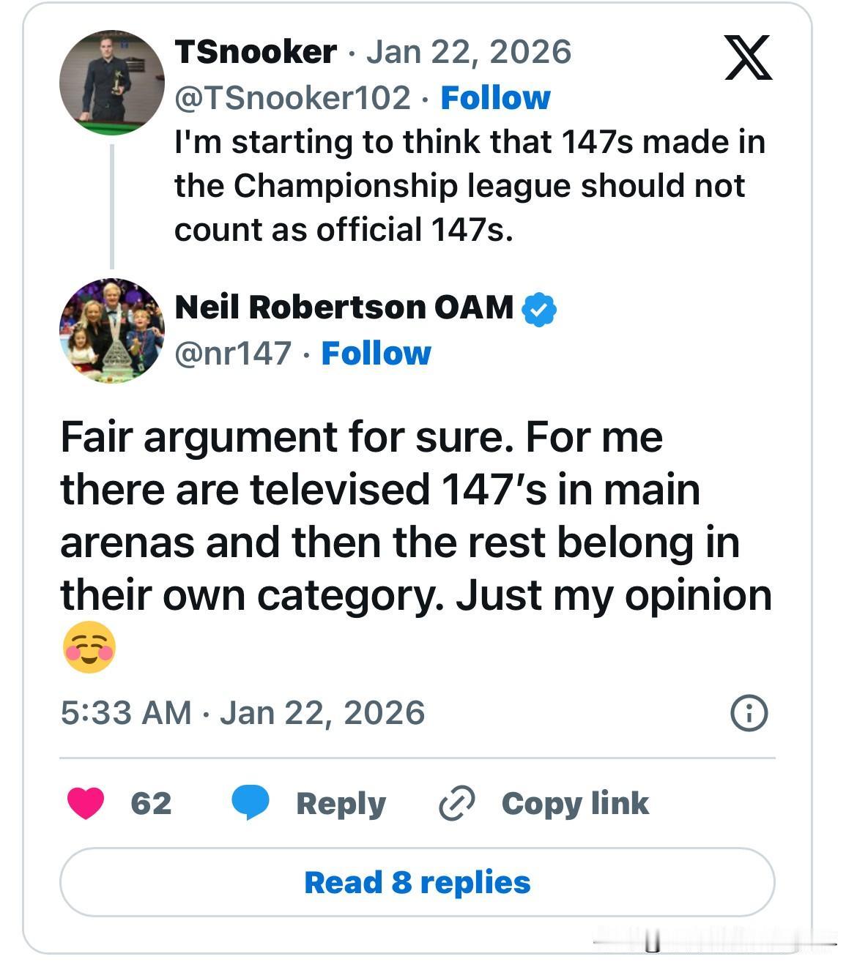Screen dimensions: 857x970
Task: Open the TSnooker display name
Action: coord(256,52)
